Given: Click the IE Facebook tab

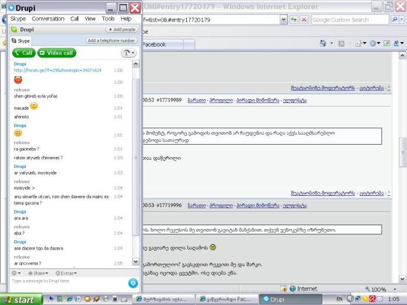Looking at the screenshot, I should pyautogui.click(x=163, y=44).
